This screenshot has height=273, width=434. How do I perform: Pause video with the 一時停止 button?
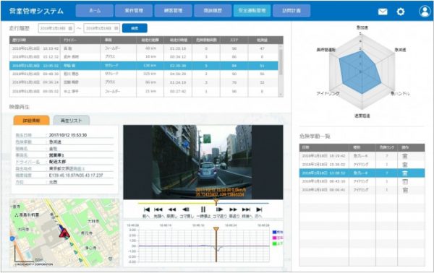point(203,209)
